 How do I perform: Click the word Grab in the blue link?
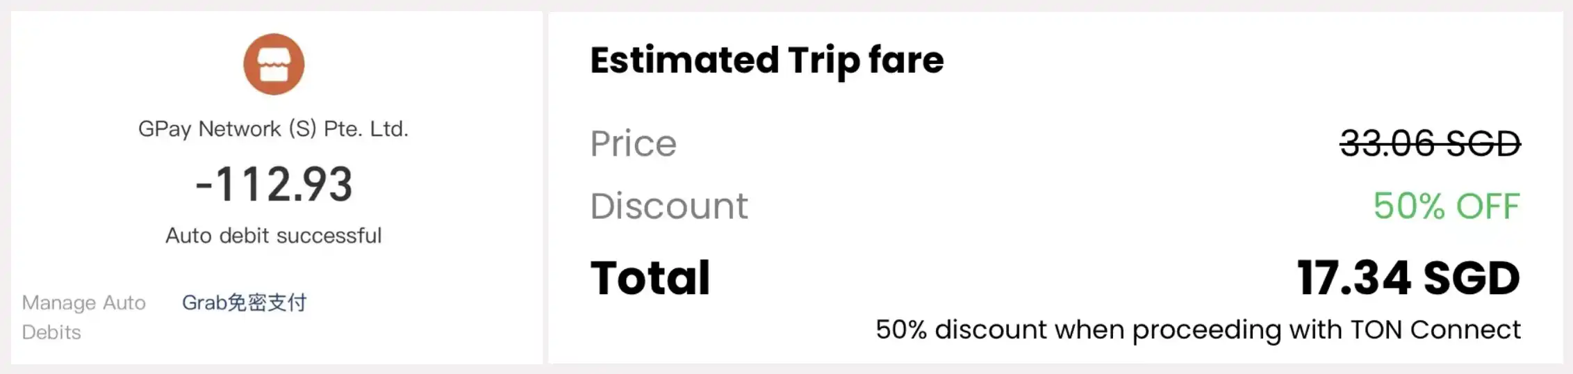point(204,302)
